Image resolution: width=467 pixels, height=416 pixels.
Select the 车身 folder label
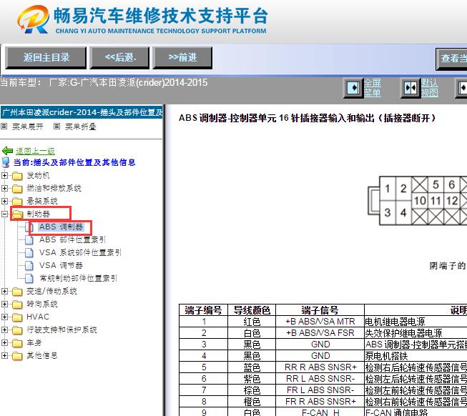pos(34,343)
